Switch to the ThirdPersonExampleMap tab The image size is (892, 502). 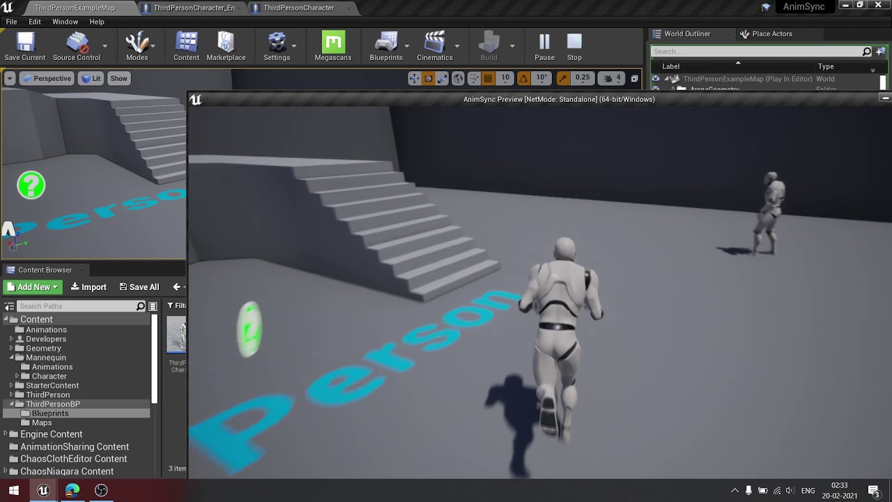point(75,8)
